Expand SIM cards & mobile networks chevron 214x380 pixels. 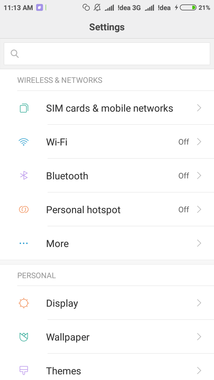(199, 108)
